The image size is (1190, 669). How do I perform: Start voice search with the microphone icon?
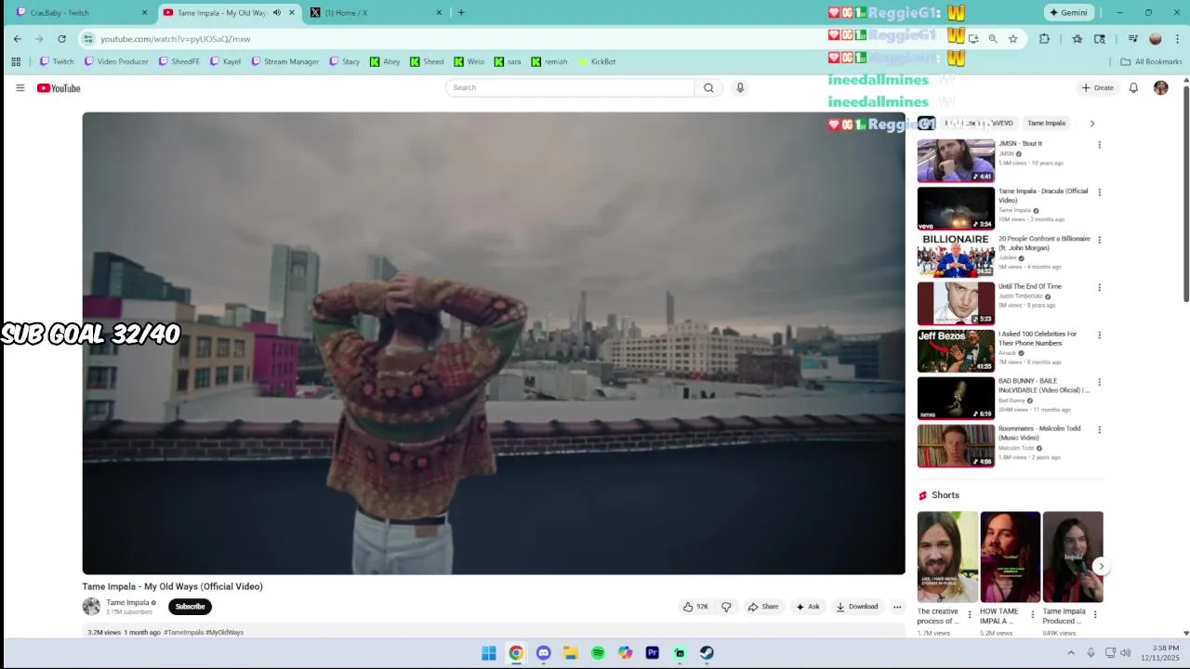pyautogui.click(x=740, y=87)
